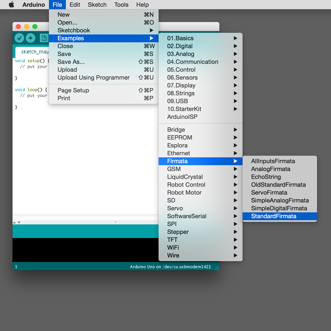Open the Tools menu

pyautogui.click(x=121, y=5)
